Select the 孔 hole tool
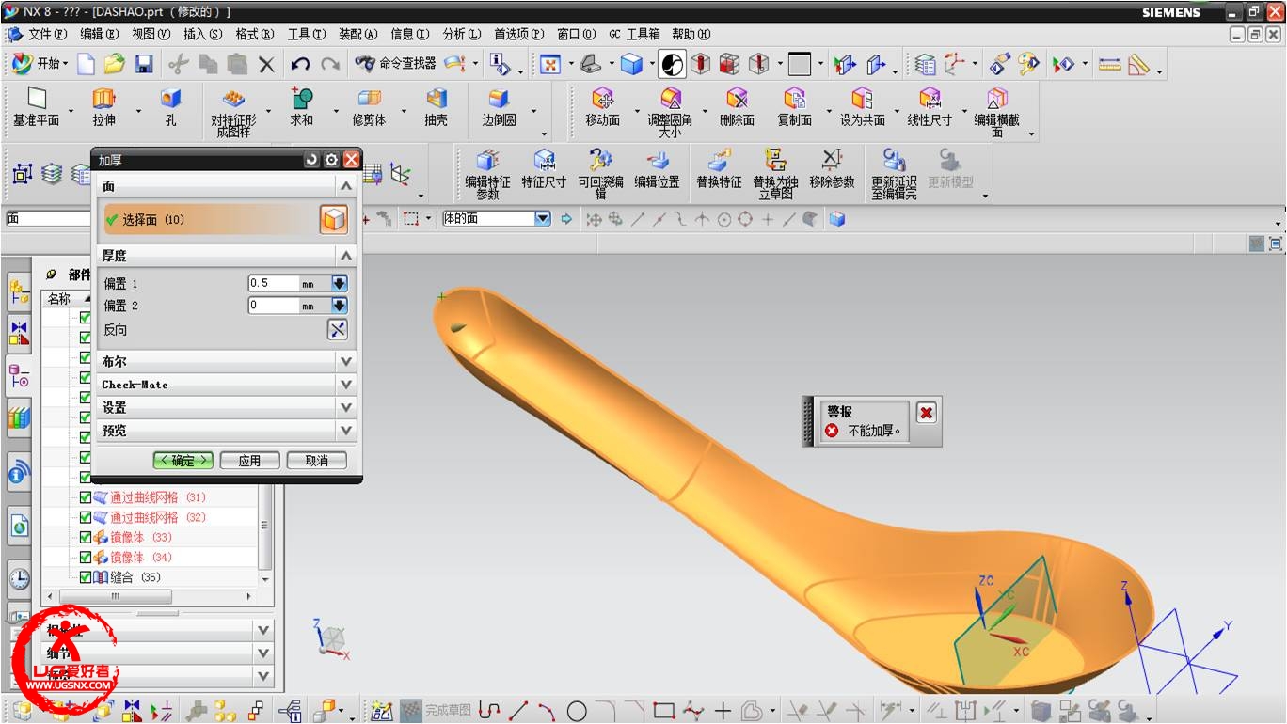 pos(170,107)
